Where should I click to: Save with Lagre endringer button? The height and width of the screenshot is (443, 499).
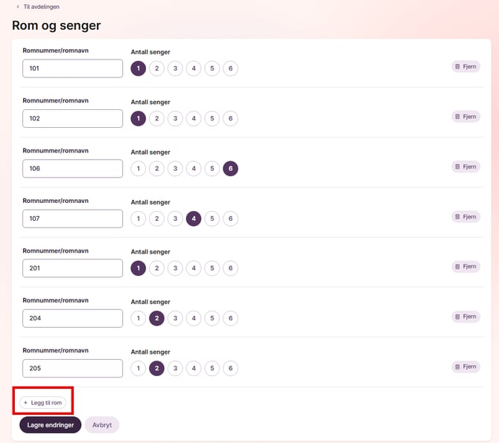(x=50, y=424)
